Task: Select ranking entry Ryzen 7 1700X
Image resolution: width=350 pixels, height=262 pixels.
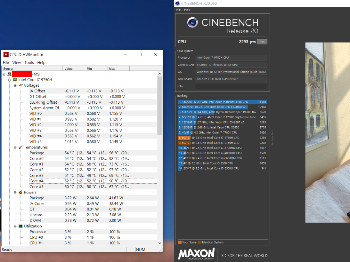Action: [x=222, y=117]
